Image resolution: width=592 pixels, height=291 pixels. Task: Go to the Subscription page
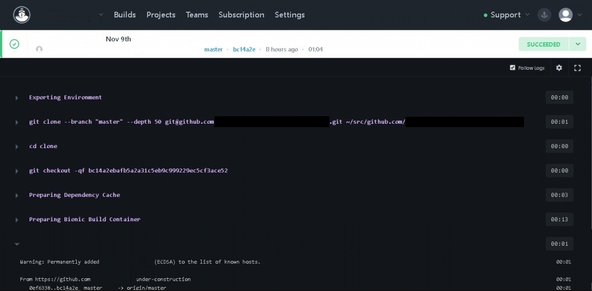241,15
